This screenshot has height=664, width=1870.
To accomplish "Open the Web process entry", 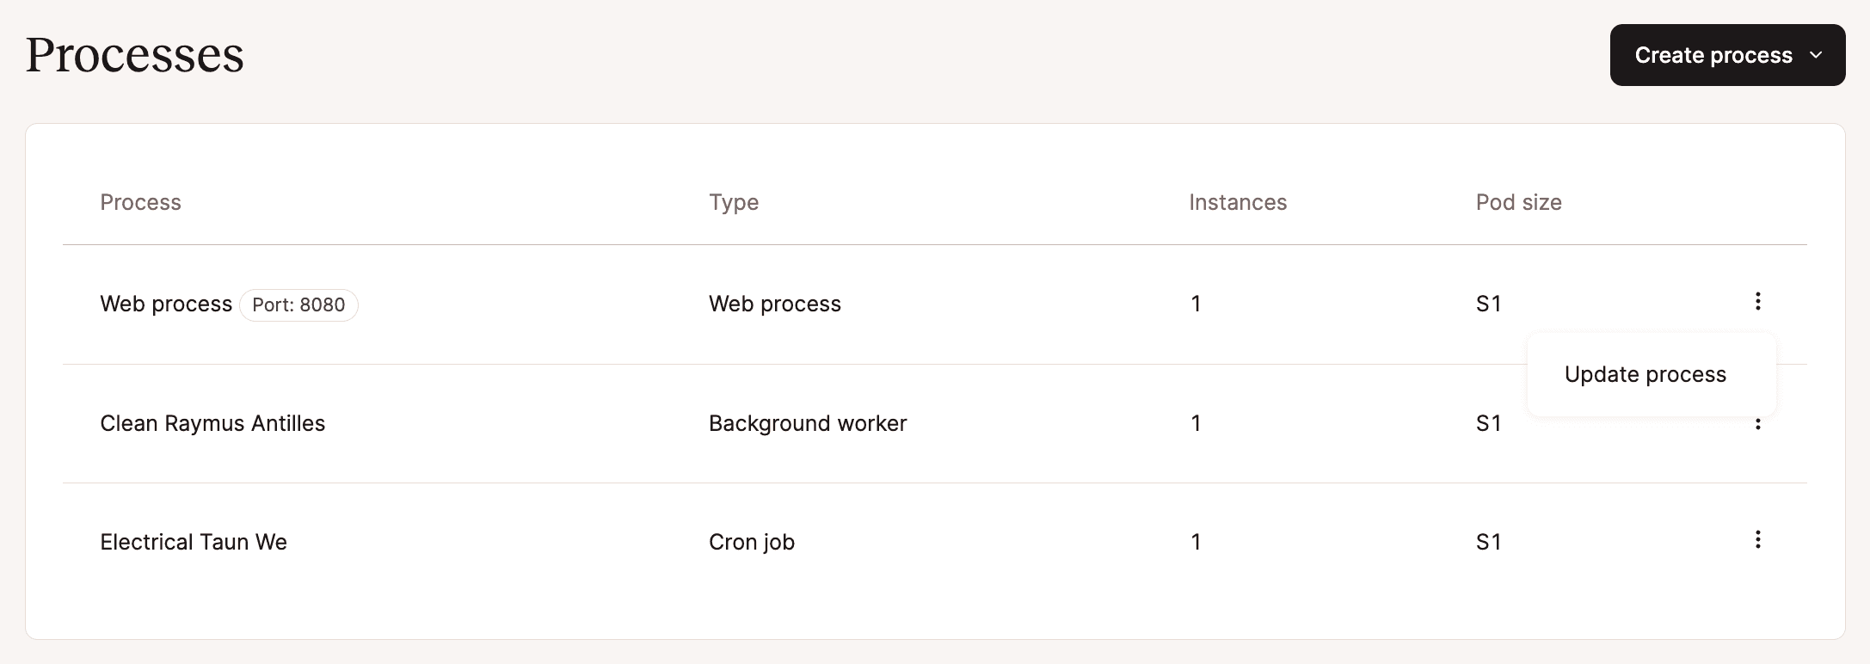I will point(166,303).
